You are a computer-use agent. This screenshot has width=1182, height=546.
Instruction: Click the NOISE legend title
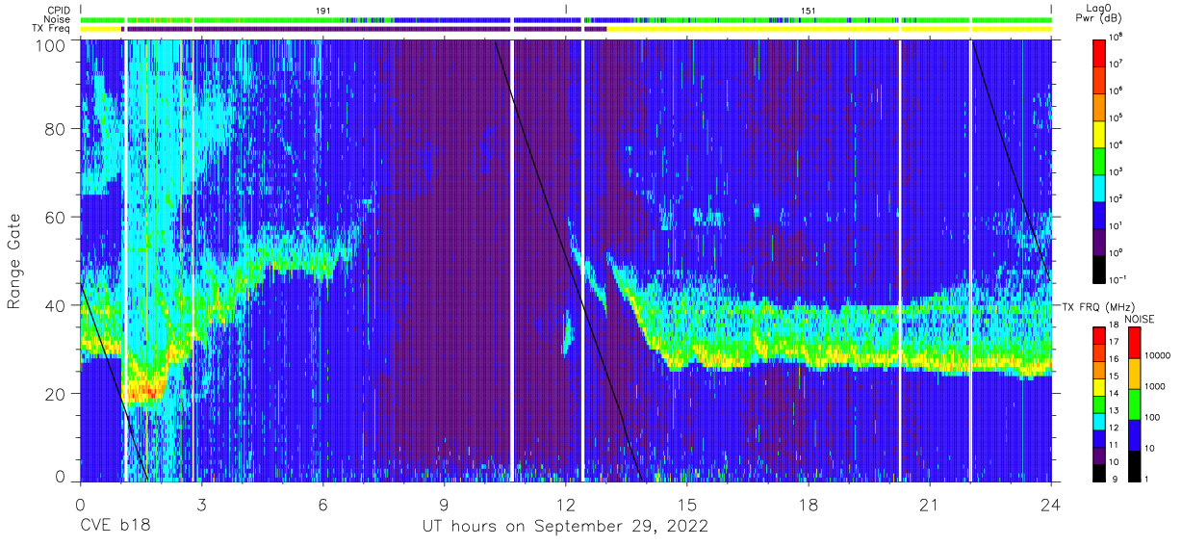[x=1142, y=319]
